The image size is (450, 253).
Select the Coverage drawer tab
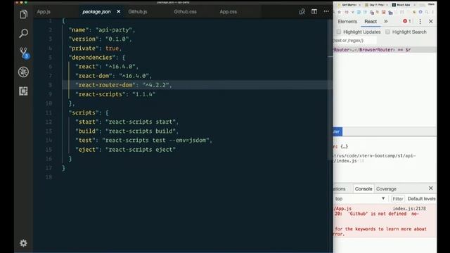386,189
